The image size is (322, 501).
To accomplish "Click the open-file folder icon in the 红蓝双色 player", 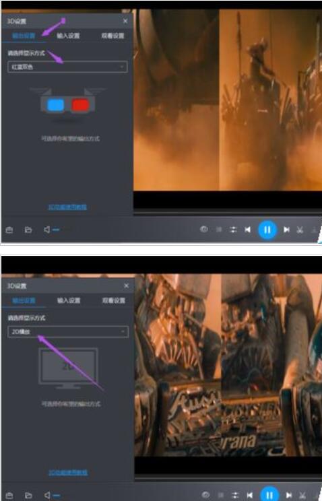I will point(28,230).
